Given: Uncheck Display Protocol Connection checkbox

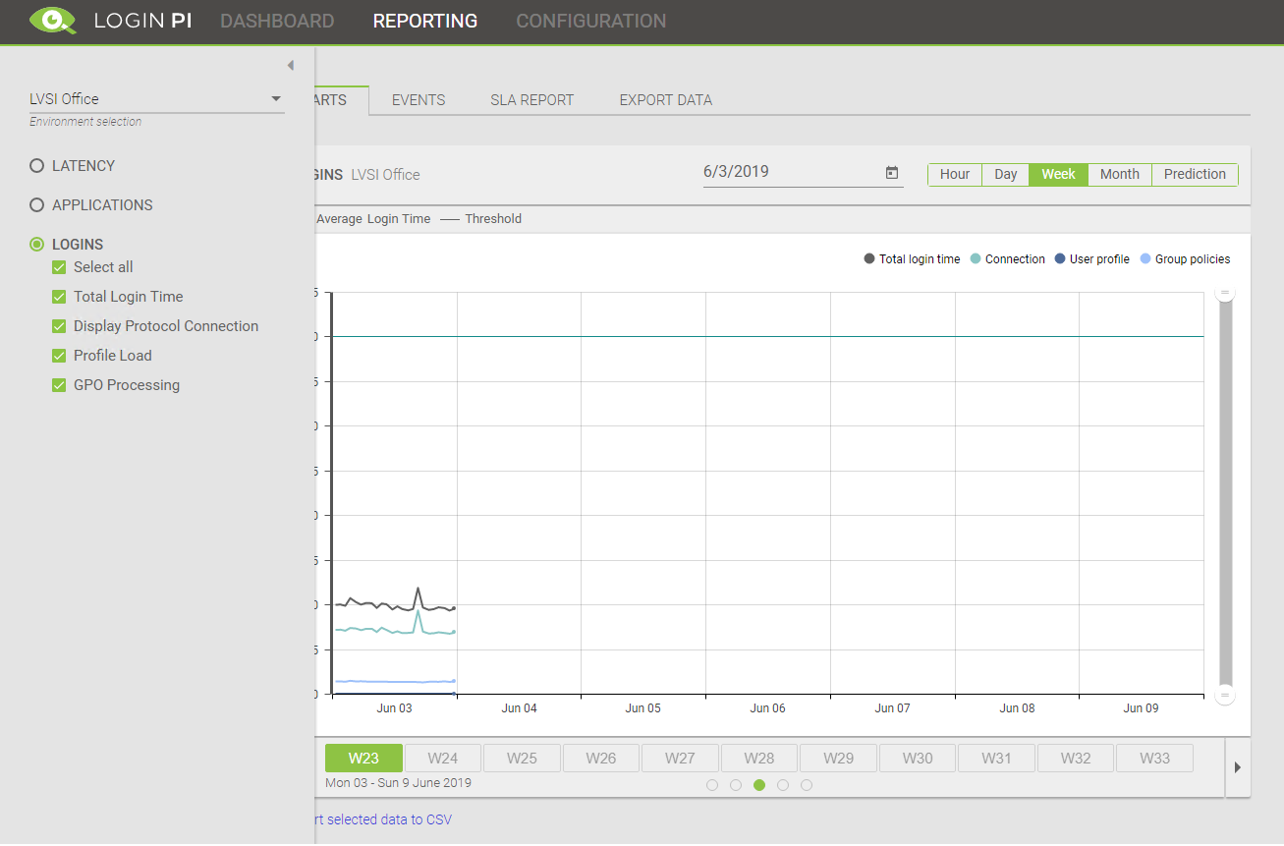Looking at the screenshot, I should [59, 326].
